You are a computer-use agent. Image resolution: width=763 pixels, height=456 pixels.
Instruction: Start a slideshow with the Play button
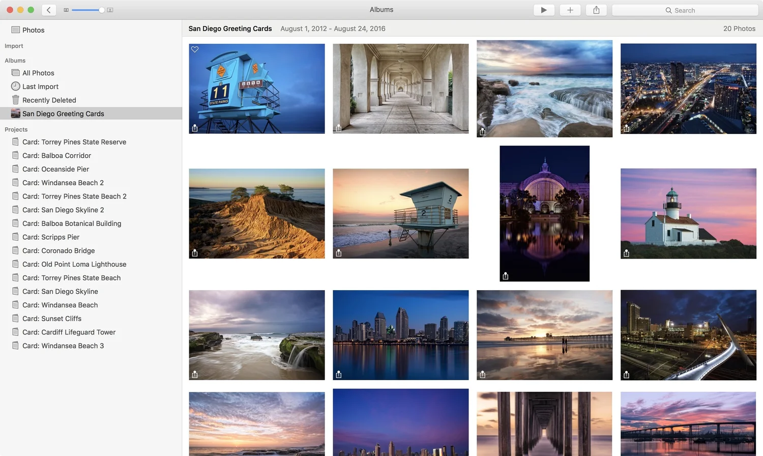tap(543, 10)
